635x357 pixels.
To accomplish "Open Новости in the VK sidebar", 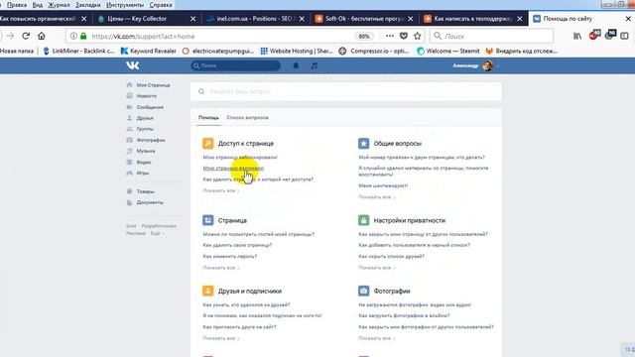I will pyautogui.click(x=142, y=96).
